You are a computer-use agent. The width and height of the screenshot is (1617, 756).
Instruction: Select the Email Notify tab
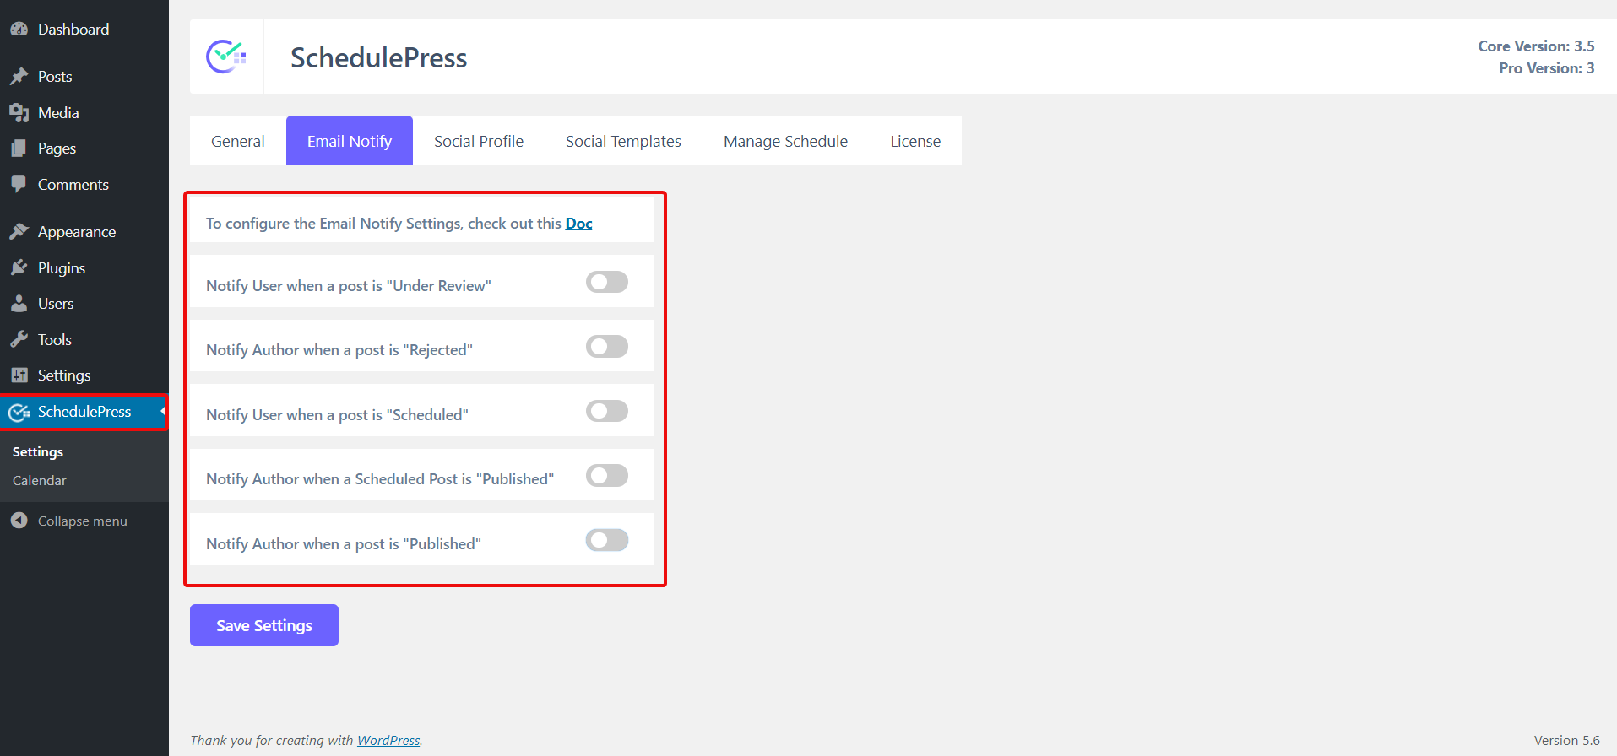point(350,141)
